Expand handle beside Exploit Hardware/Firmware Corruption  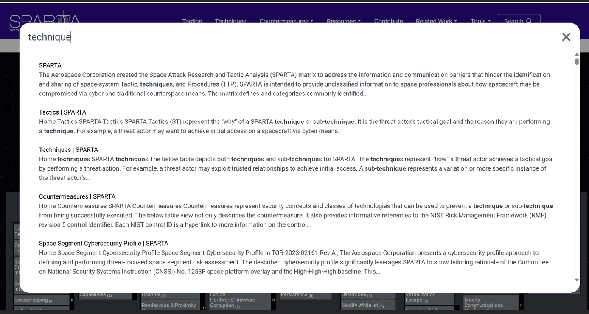click(x=273, y=300)
